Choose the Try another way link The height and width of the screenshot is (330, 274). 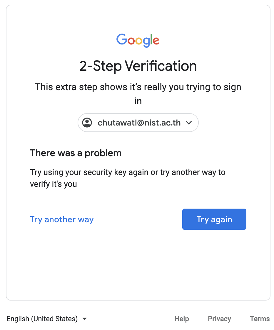pos(62,219)
